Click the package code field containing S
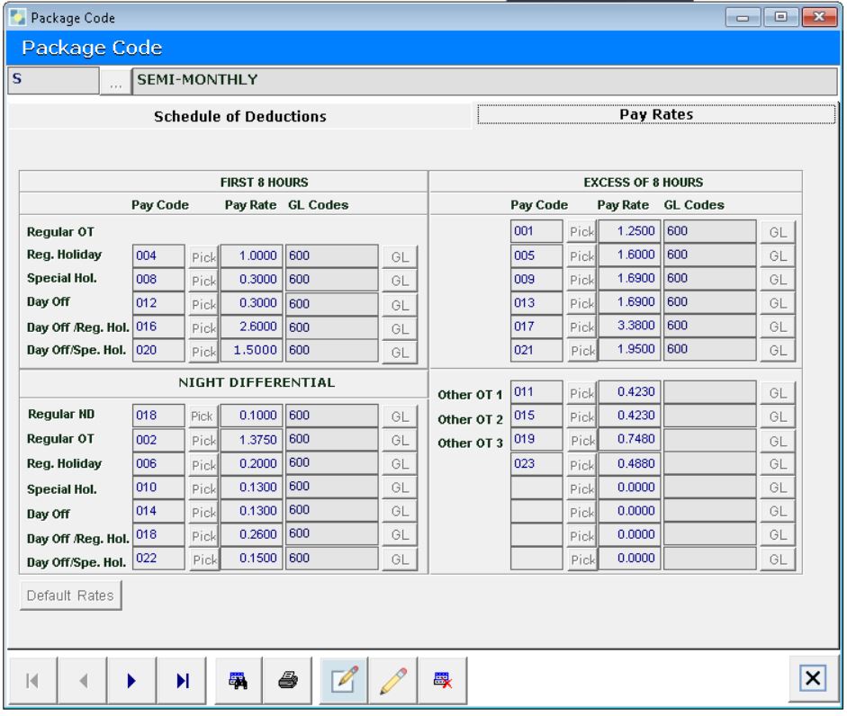Screen dimensions: 847x716 (51, 80)
